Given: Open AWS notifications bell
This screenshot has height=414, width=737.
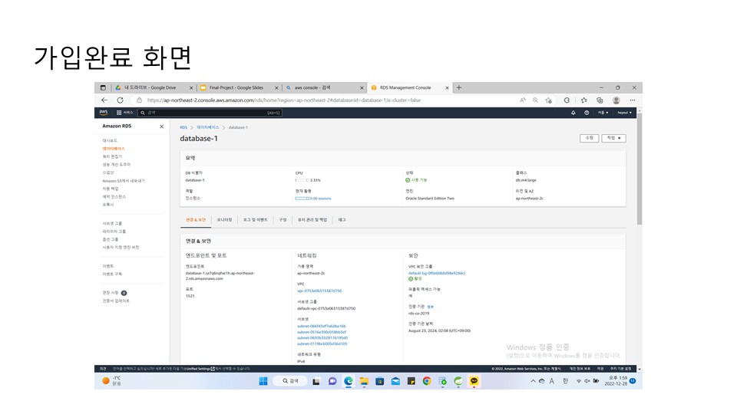Looking at the screenshot, I should coord(573,113).
